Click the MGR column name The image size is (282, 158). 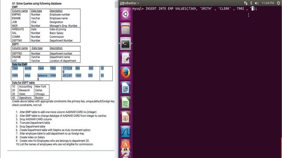point(15,25)
